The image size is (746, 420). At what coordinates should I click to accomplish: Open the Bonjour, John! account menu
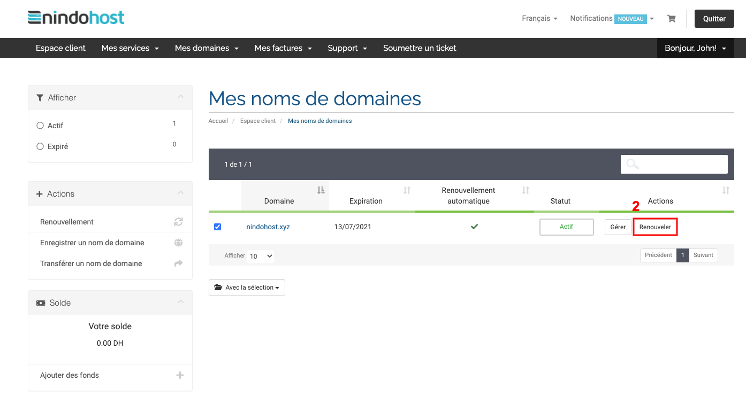(696, 48)
